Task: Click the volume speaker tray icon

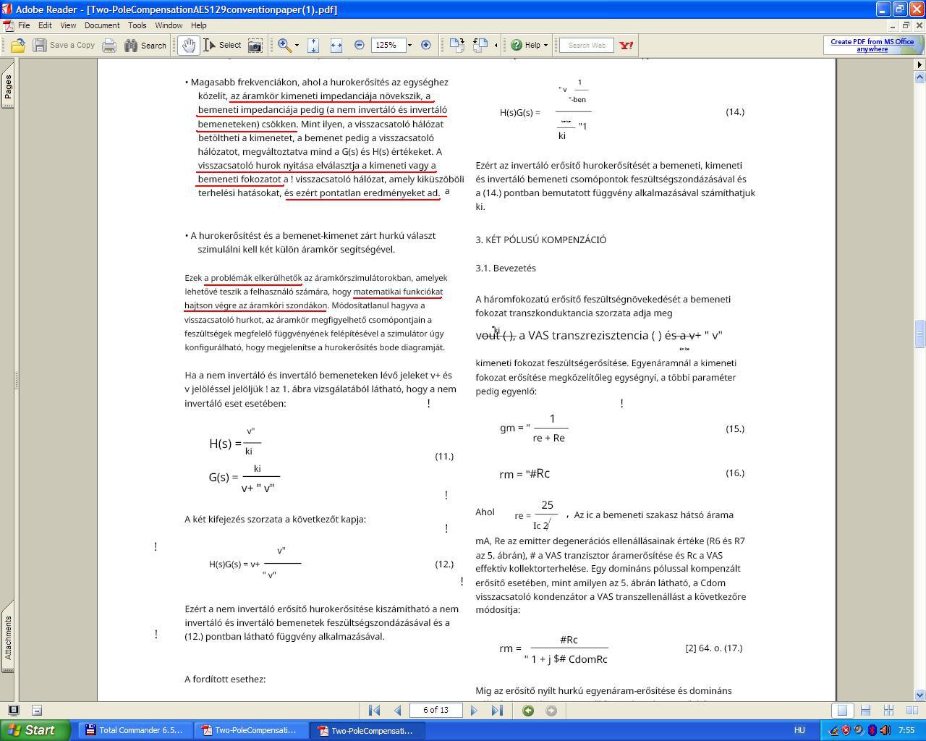Action: click(885, 730)
